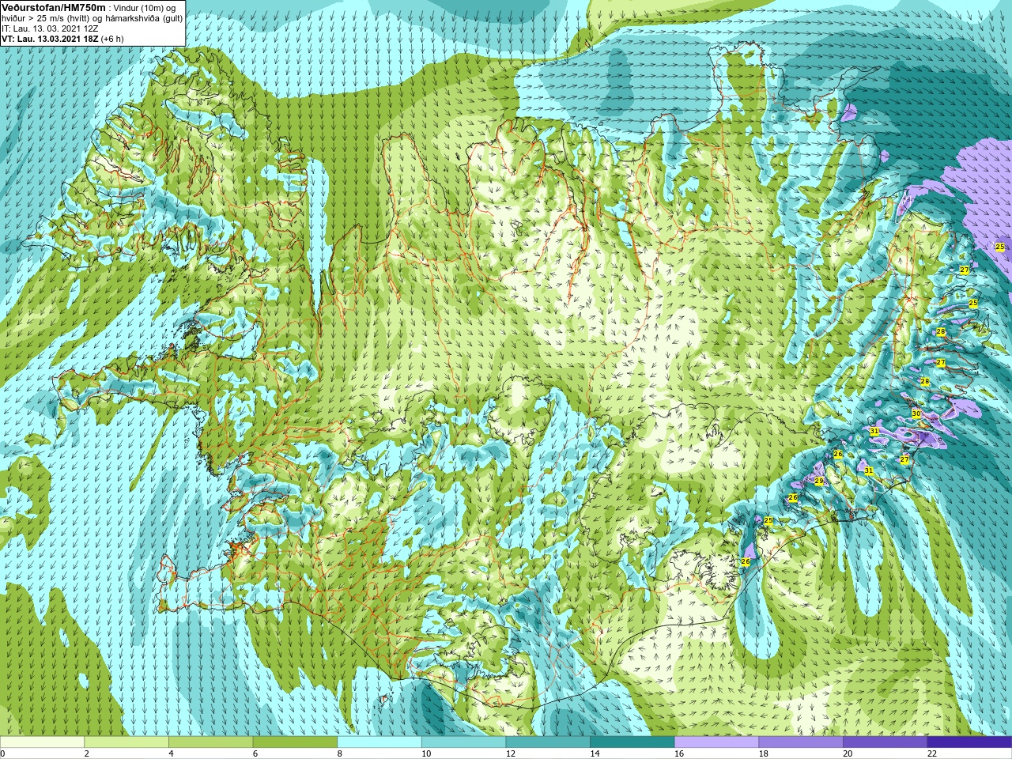Click the scale value "0" in the legend
Screen dimensions: 1012x759
pos(3,753)
